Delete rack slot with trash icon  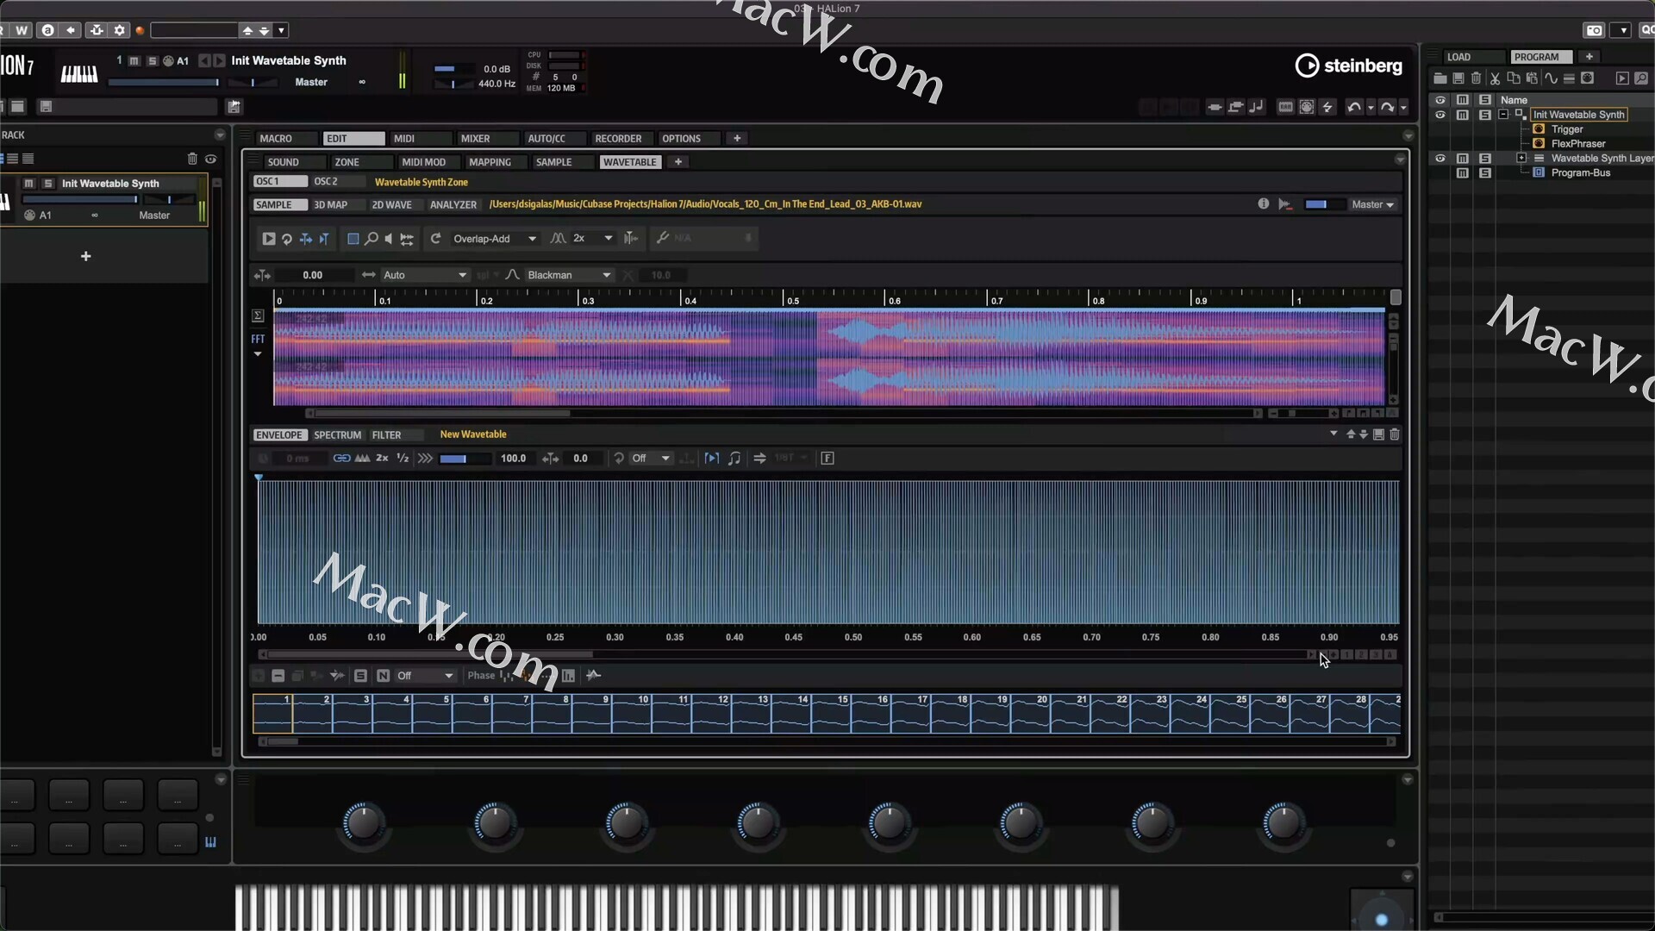pos(192,159)
